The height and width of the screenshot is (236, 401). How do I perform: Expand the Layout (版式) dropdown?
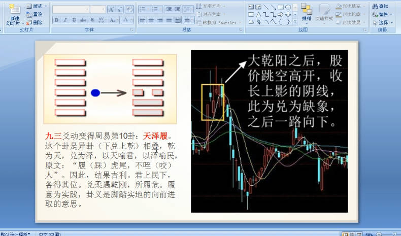coord(37,6)
